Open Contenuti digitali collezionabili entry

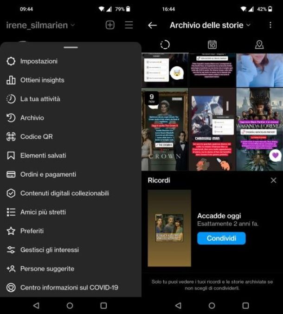[71, 193]
